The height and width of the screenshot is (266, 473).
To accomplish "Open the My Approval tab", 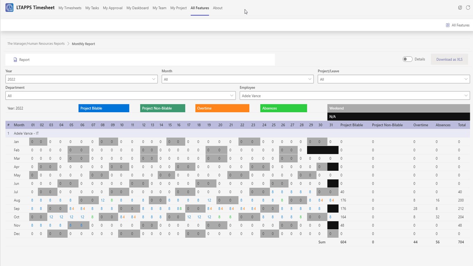I will point(113,8).
